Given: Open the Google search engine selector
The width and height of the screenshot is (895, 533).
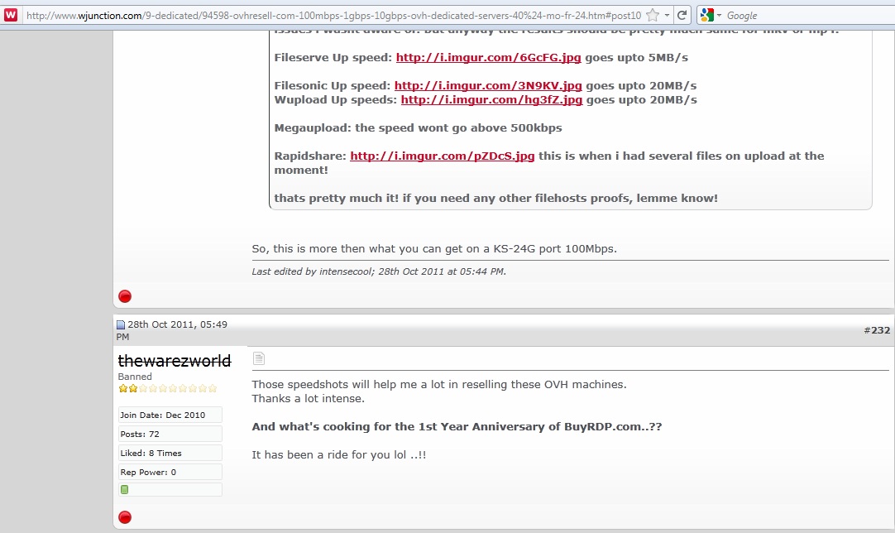Looking at the screenshot, I should [711, 16].
